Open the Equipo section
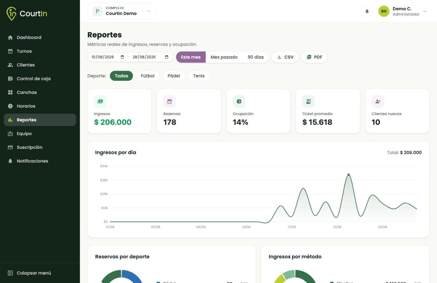 point(40,134)
